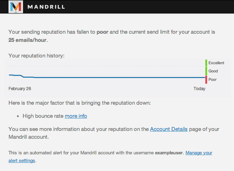Image resolution: width=234 pixels, height=171 pixels.
Task: Click the Today chart end label
Action: 199,89
